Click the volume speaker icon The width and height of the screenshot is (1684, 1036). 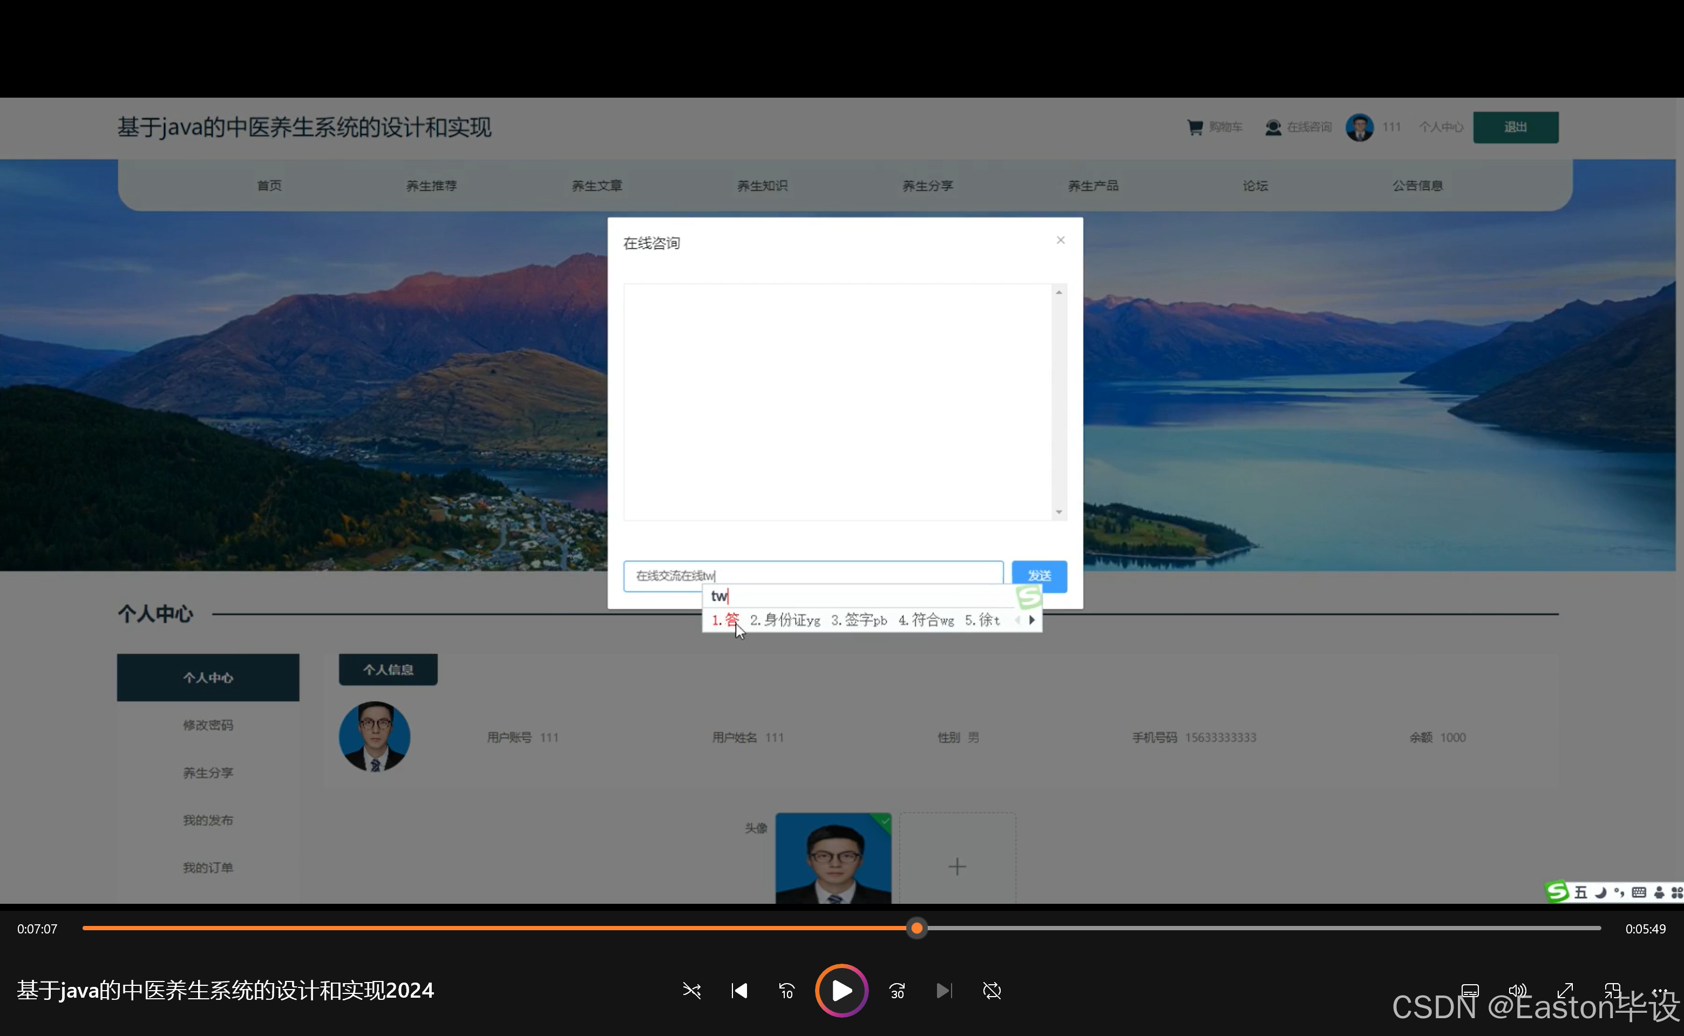point(1517,991)
